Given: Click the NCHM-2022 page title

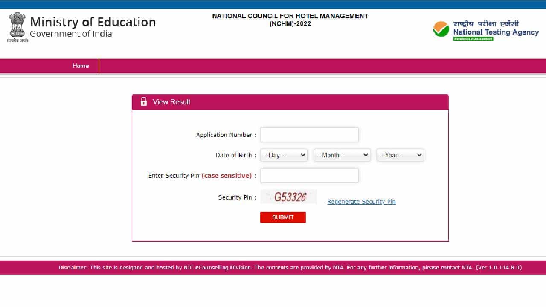Looking at the screenshot, I should (290, 20).
